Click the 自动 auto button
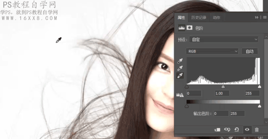 pos(249,51)
